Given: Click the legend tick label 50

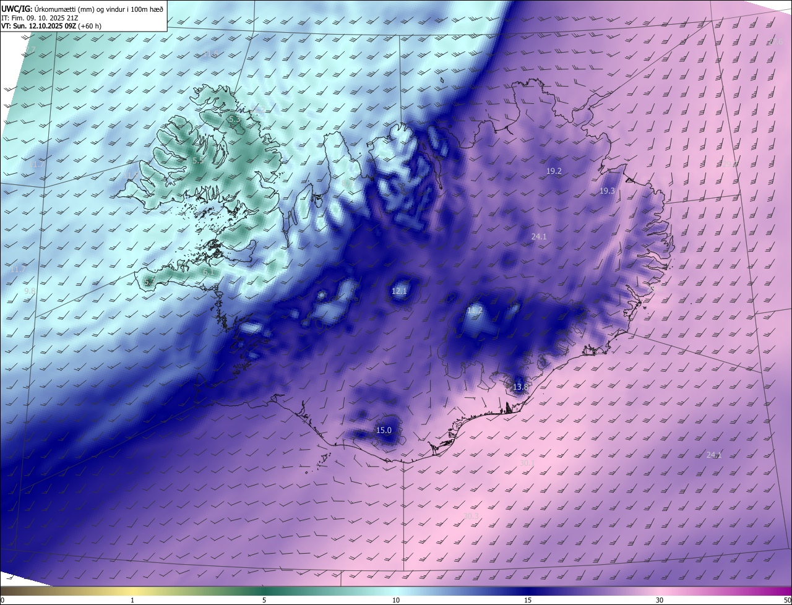Looking at the screenshot, I should point(787,600).
